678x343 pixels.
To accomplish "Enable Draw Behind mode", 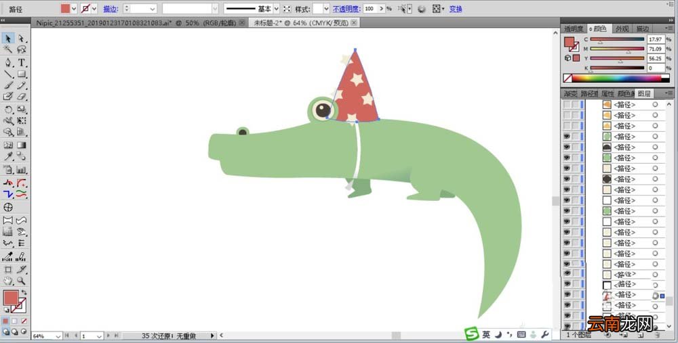I will (15, 331).
